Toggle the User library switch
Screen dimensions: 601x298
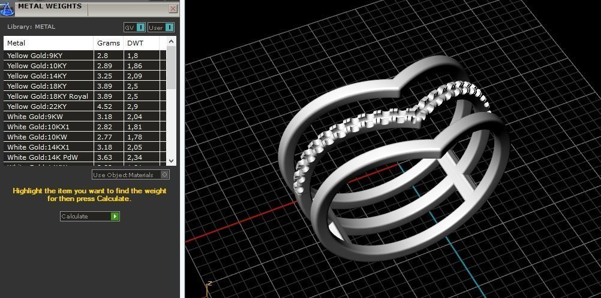coord(161,28)
